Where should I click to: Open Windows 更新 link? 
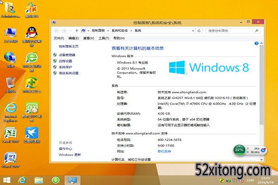coord(70,155)
